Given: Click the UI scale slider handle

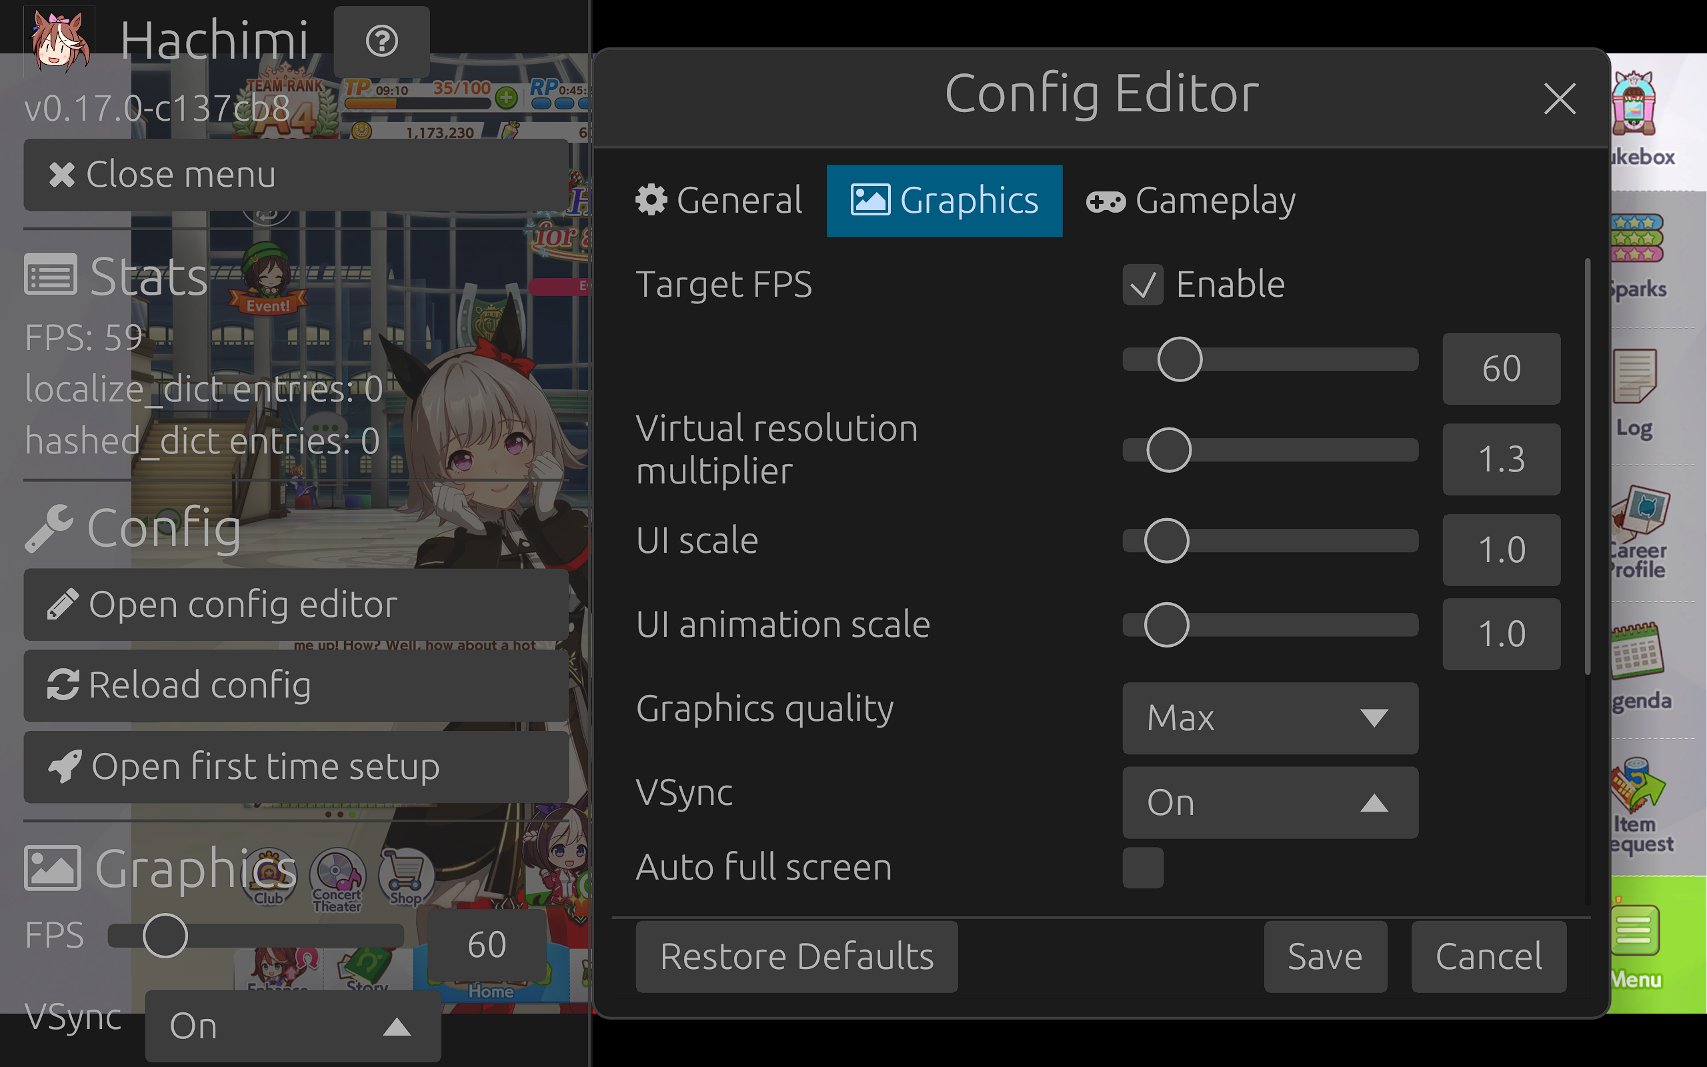Looking at the screenshot, I should 1166,542.
